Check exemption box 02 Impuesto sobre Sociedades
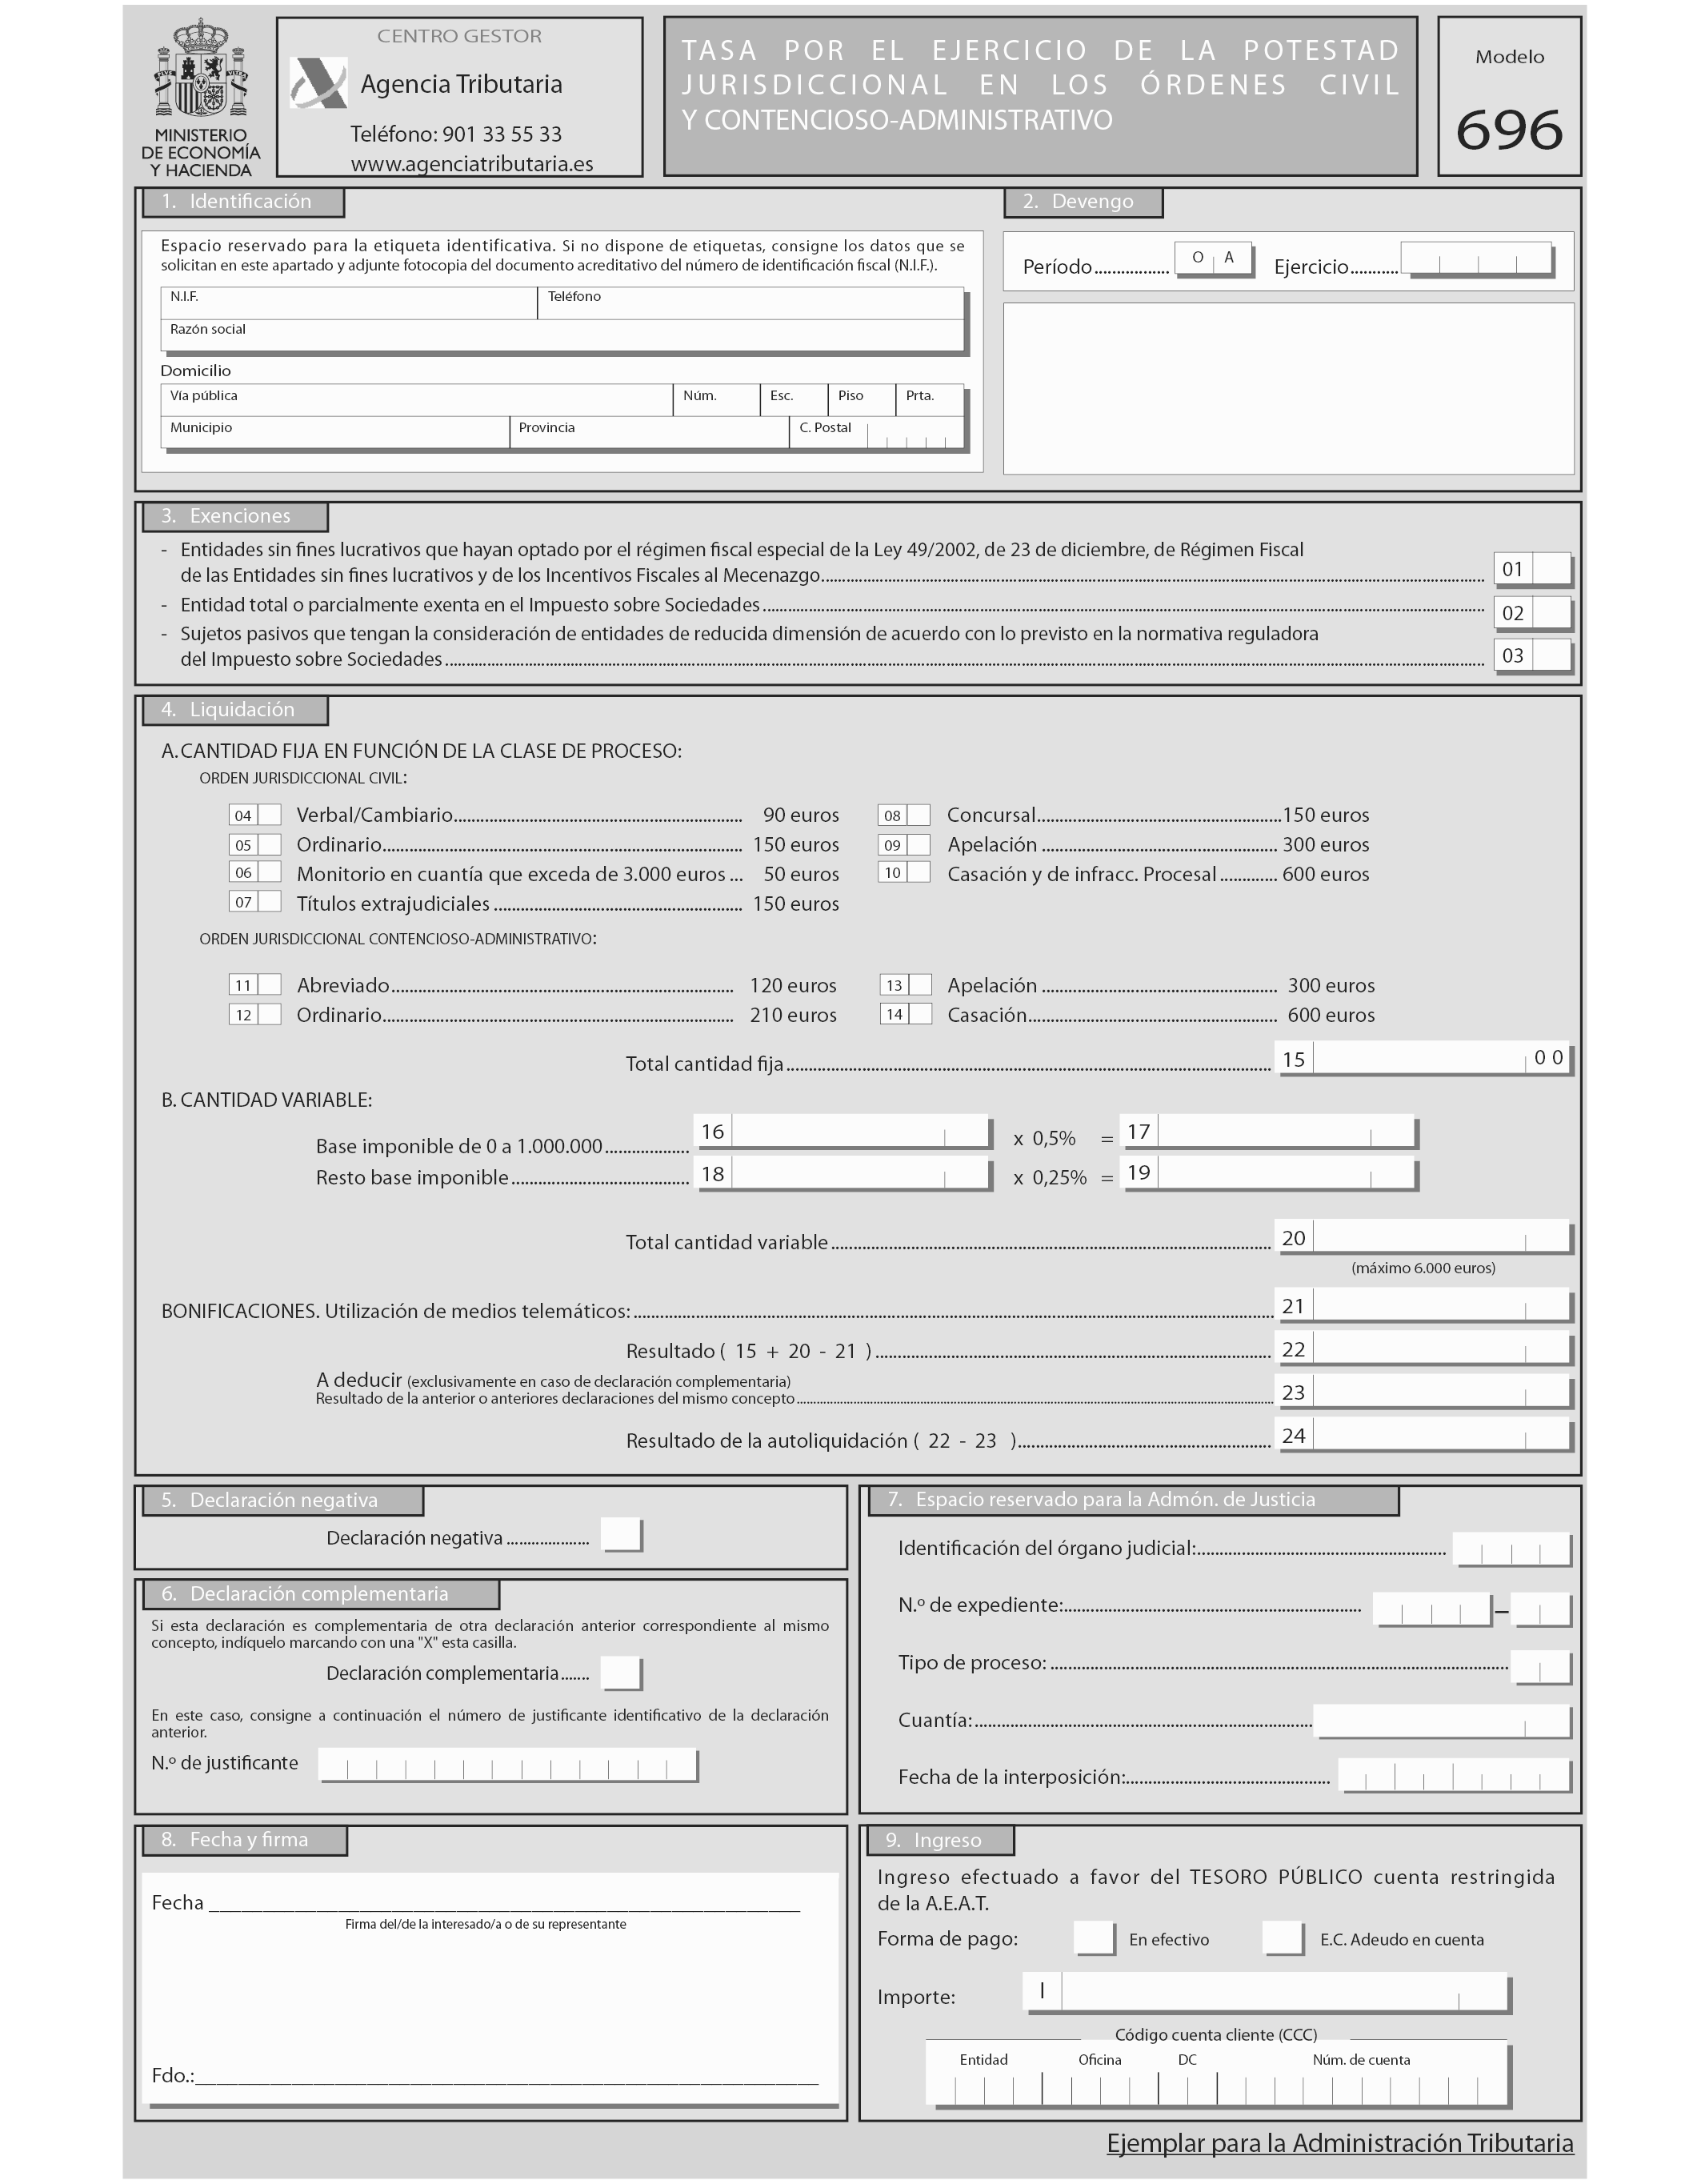This screenshot has height=2184, width=1701. pyautogui.click(x=1551, y=612)
